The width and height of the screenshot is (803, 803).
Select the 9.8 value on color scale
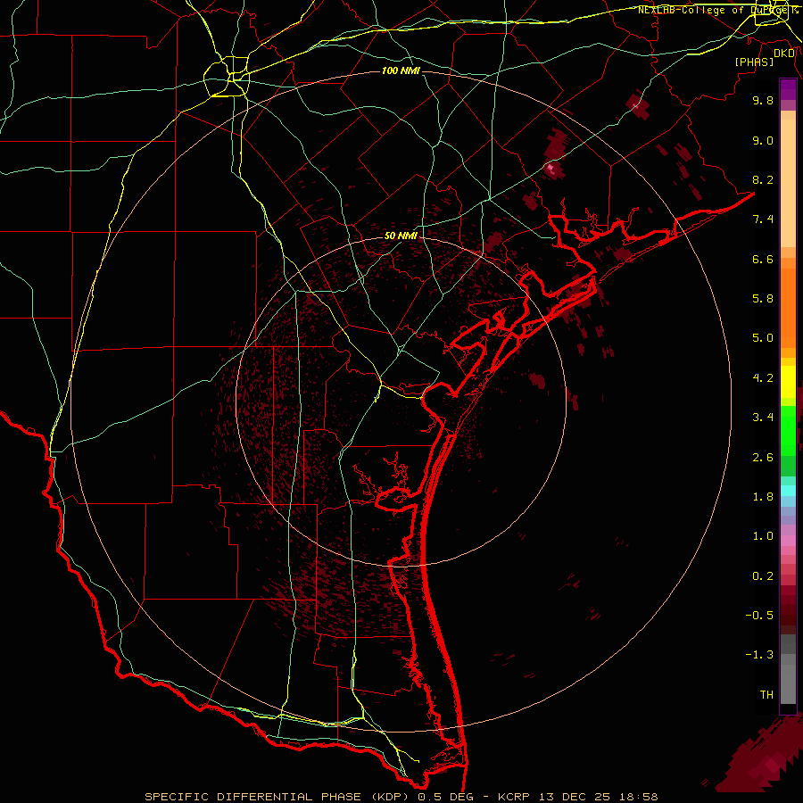pos(763,100)
